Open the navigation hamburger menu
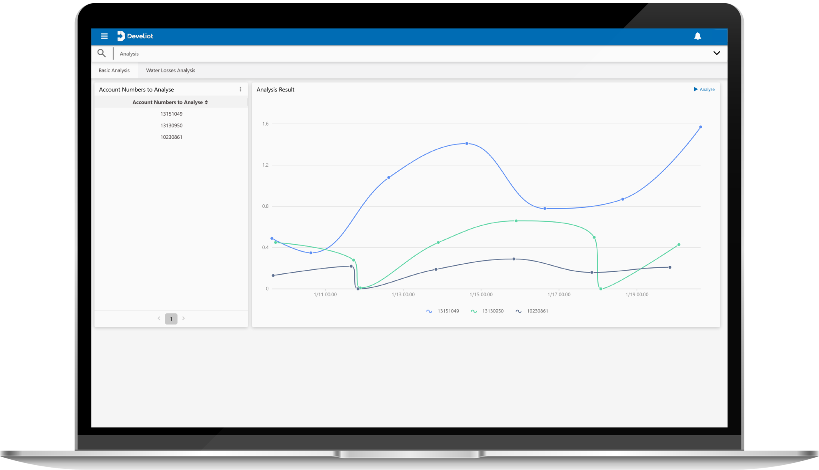The width and height of the screenshot is (819, 470). 104,36
